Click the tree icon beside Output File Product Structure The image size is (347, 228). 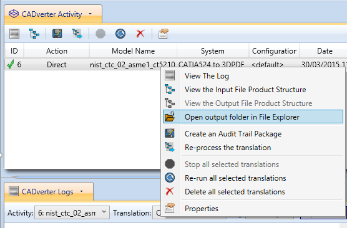(170, 103)
